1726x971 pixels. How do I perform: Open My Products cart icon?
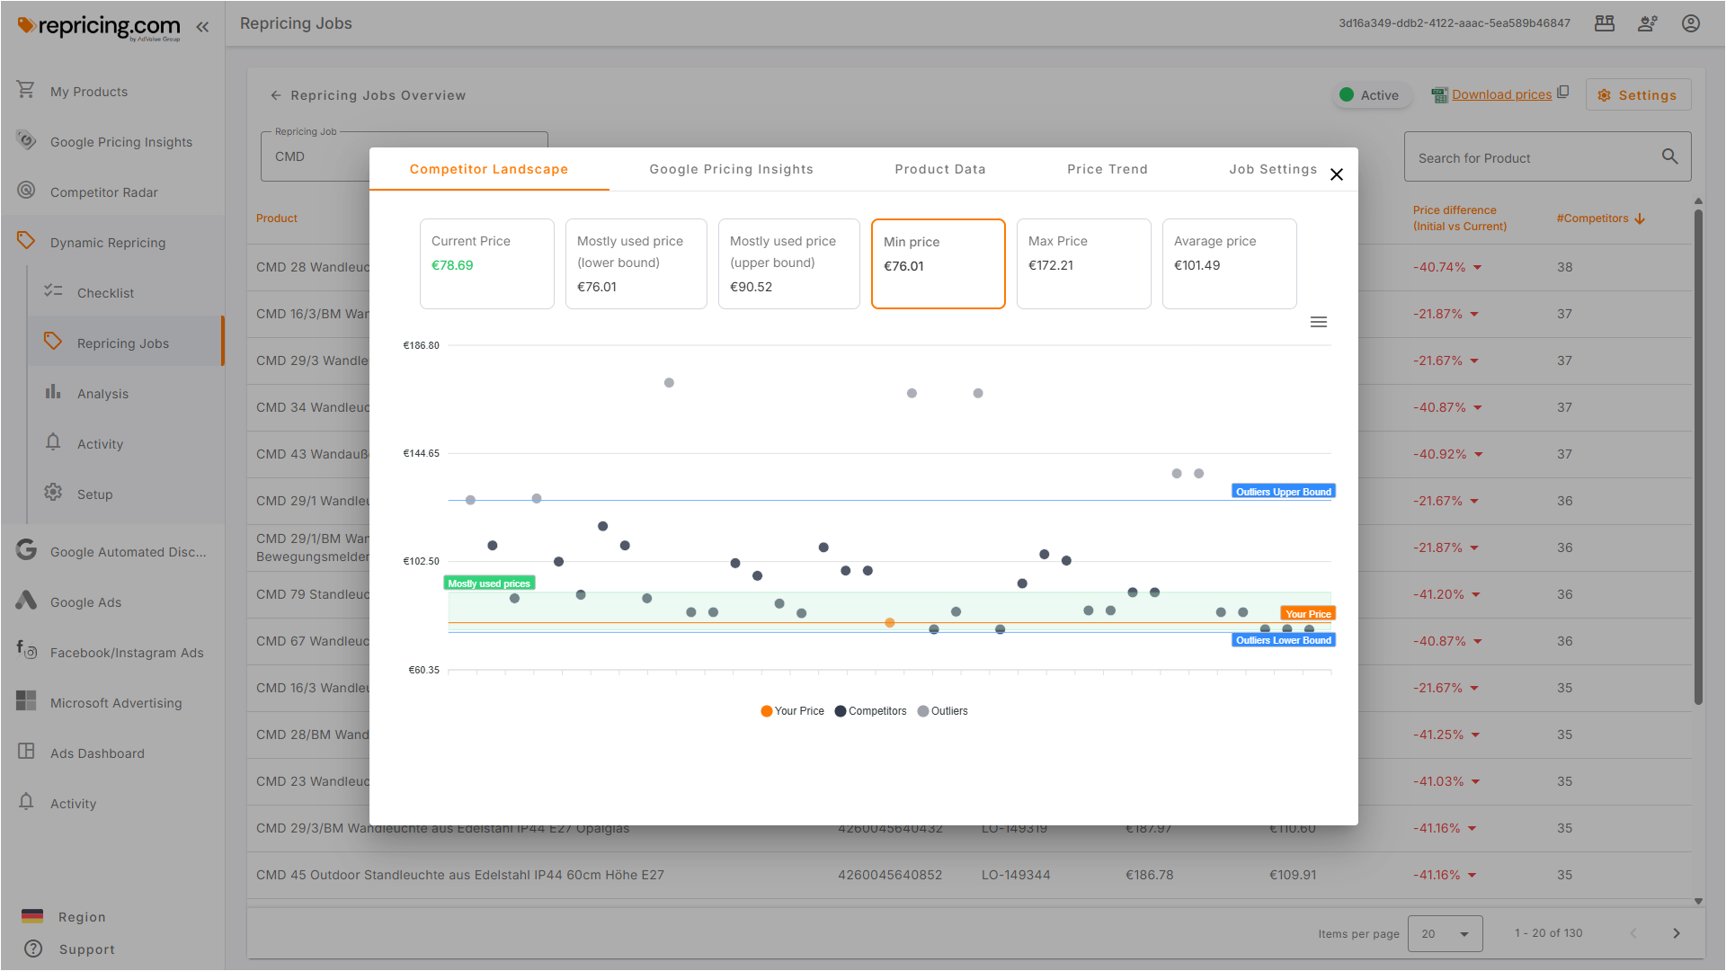point(26,90)
